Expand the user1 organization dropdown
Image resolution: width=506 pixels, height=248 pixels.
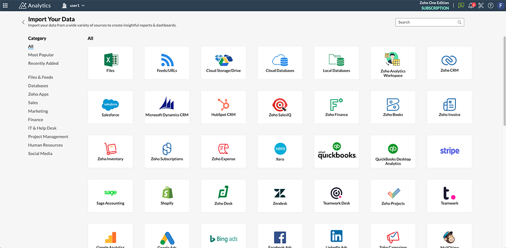point(73,5)
